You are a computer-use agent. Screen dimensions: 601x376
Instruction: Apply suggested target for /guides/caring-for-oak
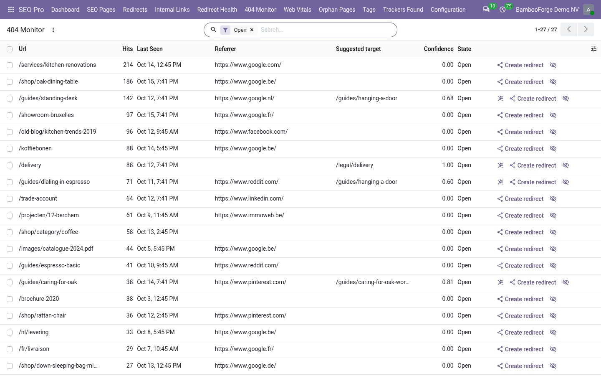(500, 282)
